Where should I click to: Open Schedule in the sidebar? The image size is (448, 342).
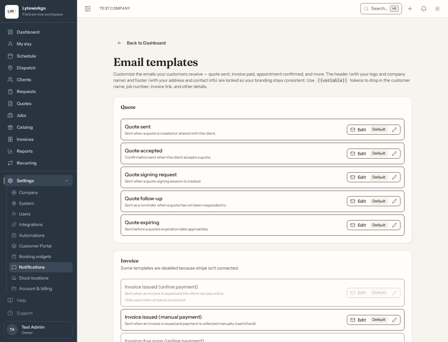tap(39, 56)
